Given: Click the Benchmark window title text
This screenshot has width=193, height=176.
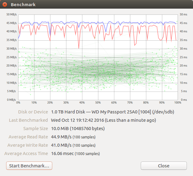Looking at the screenshot, I should point(23,5).
